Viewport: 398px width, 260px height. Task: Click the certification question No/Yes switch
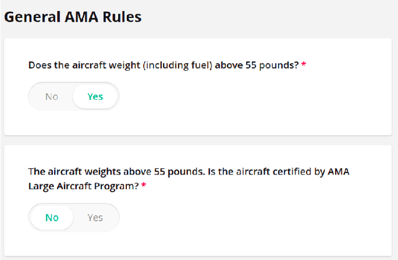pyautogui.click(x=73, y=217)
